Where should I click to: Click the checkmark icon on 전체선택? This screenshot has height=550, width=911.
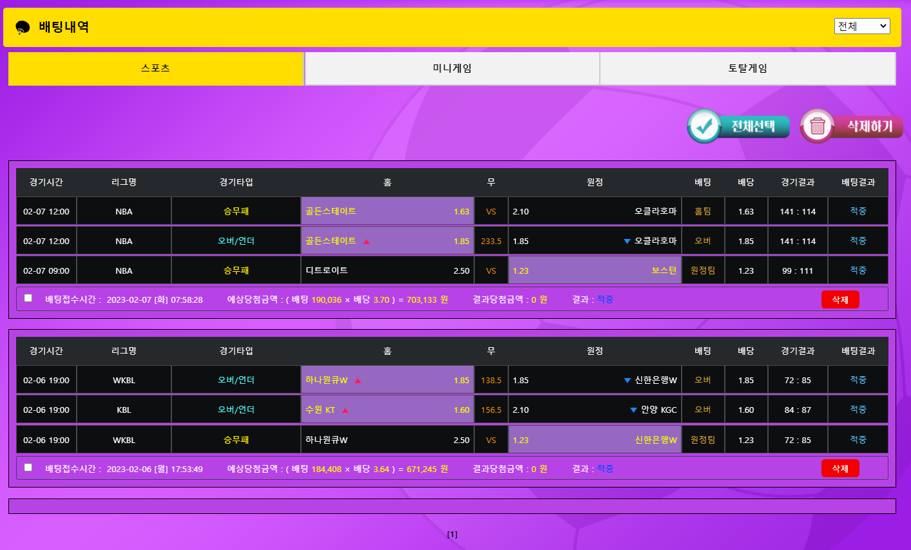coord(704,126)
